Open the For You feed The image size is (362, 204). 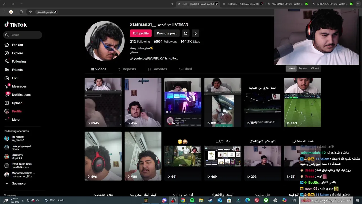17,45
